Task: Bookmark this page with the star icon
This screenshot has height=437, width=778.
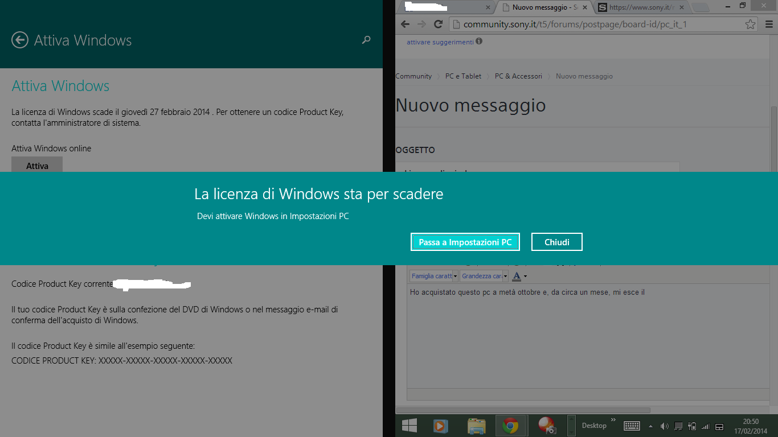Action: [x=751, y=24]
